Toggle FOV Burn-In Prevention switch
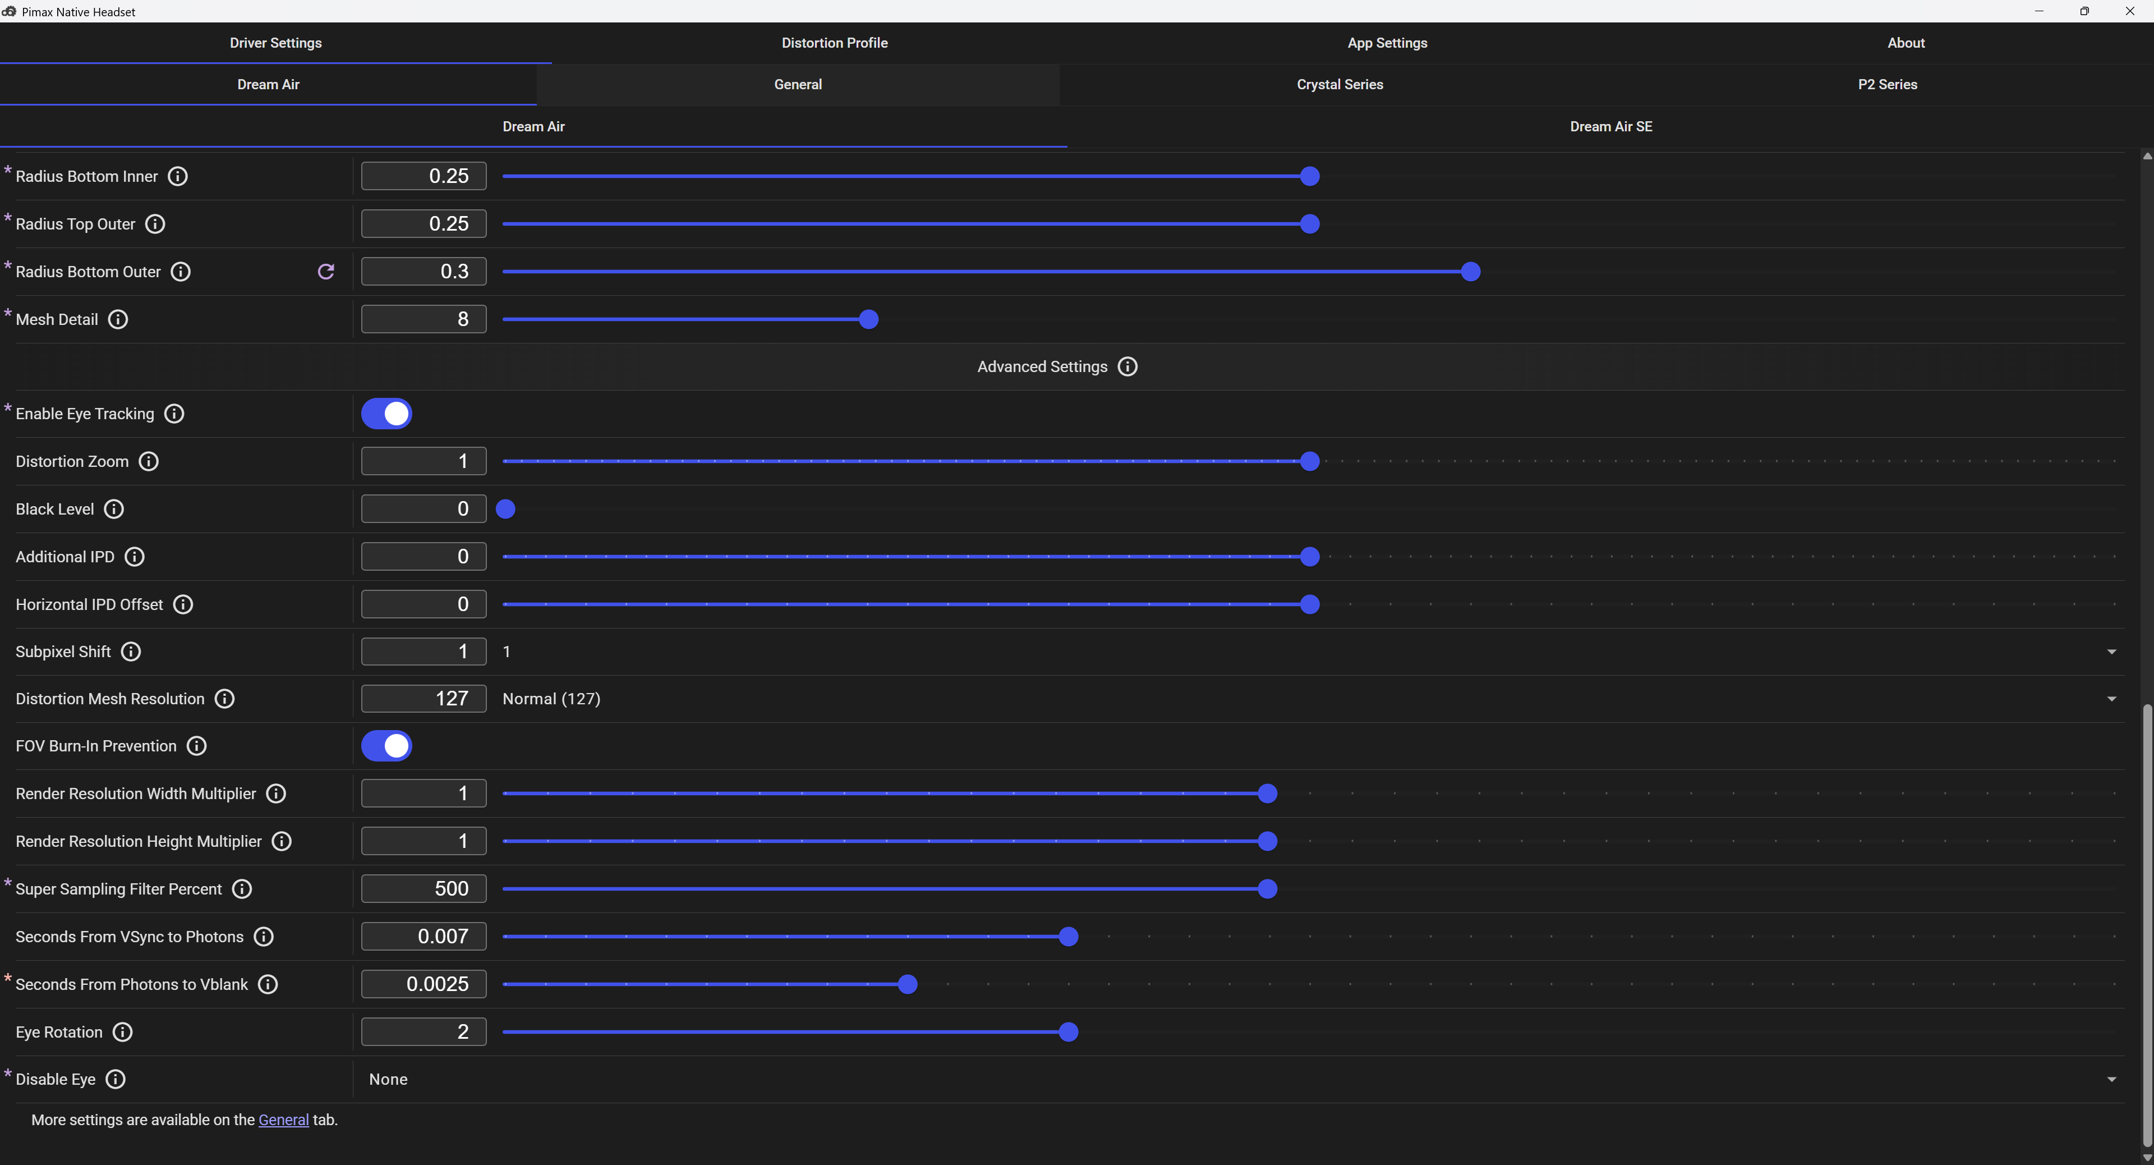 386,746
